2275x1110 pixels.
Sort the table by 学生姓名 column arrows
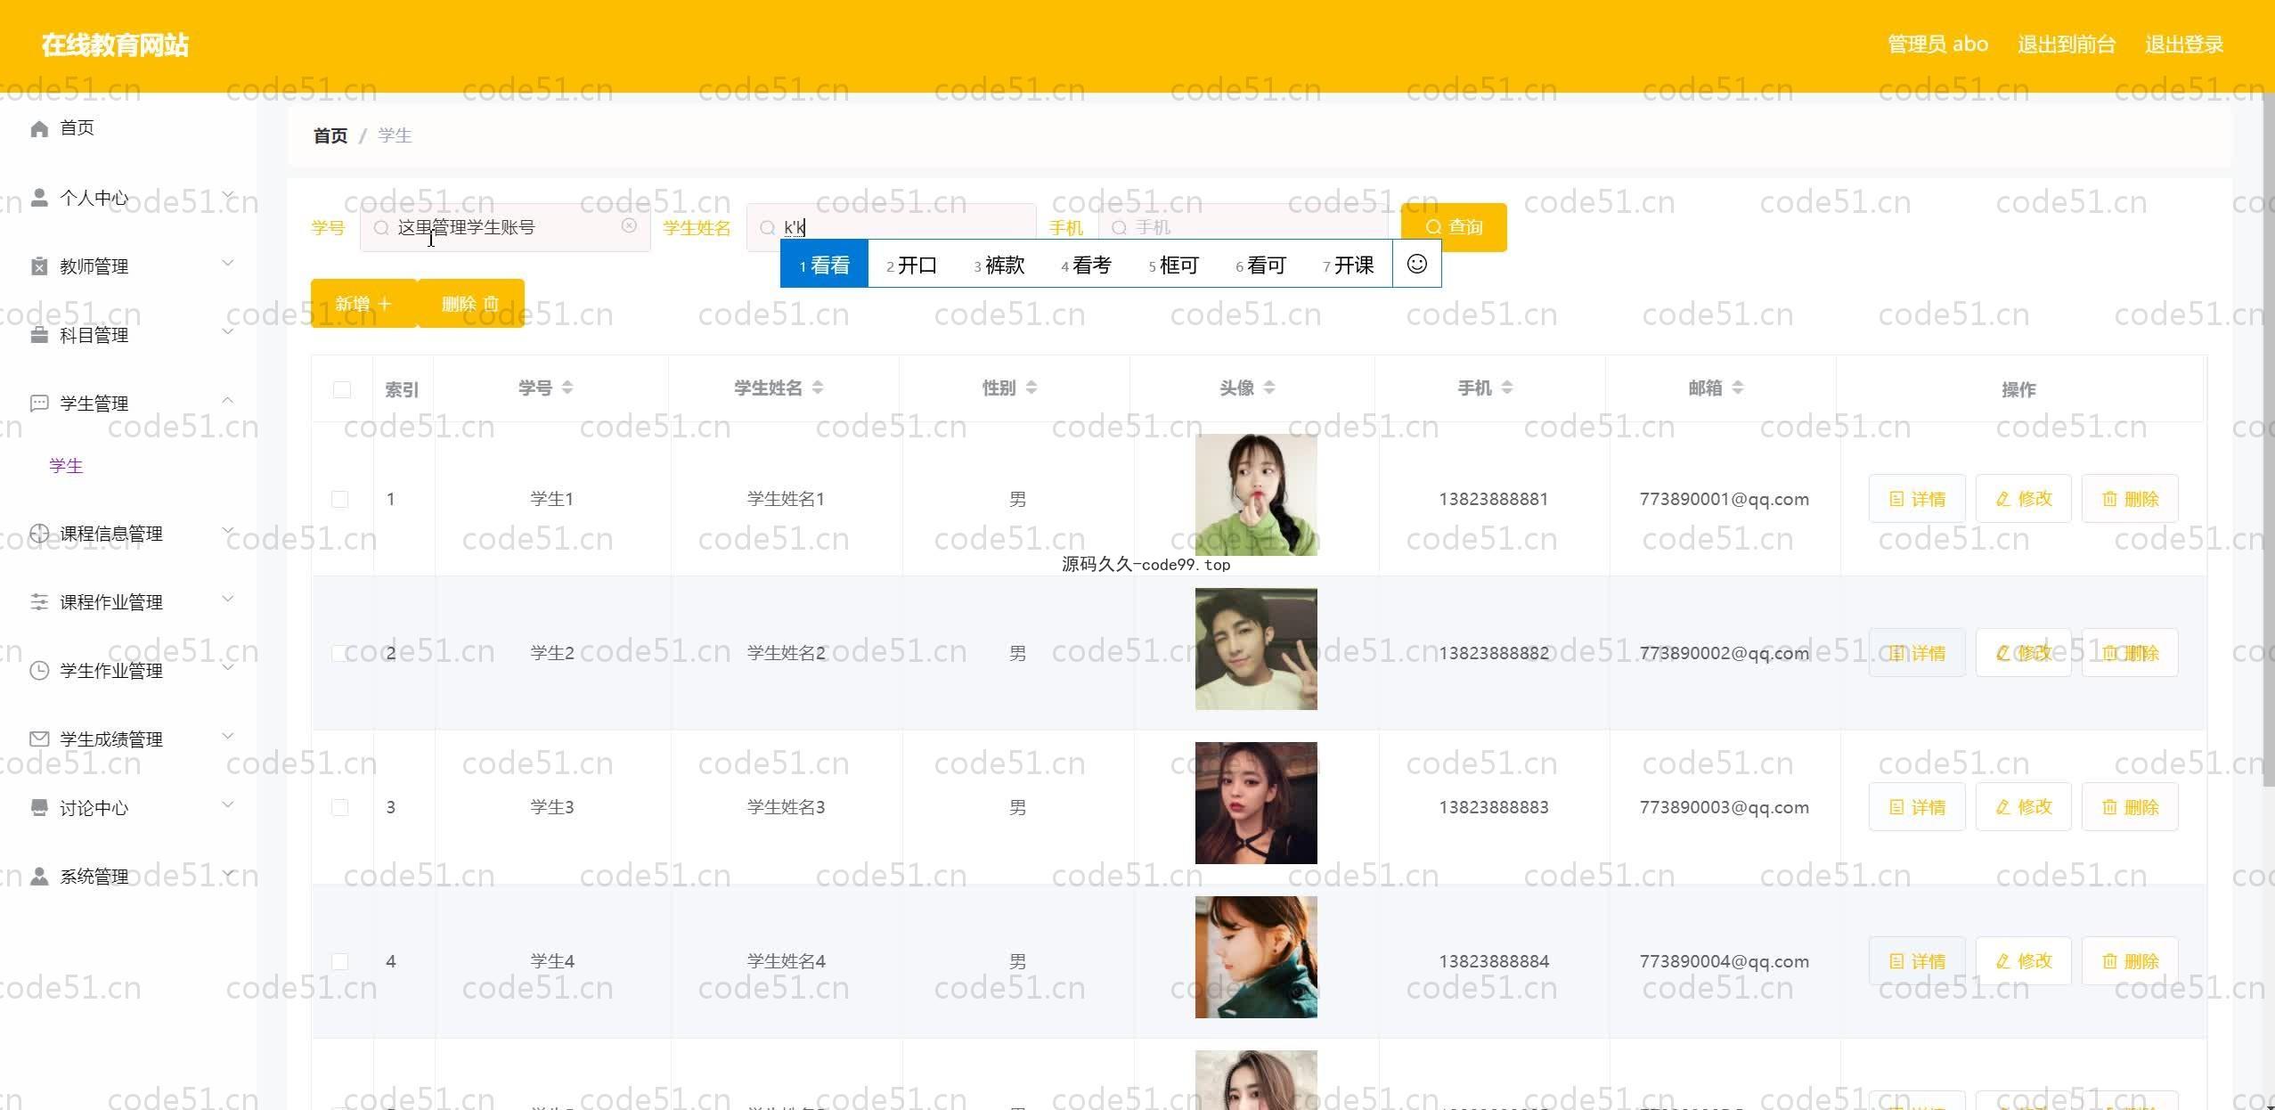(x=818, y=388)
